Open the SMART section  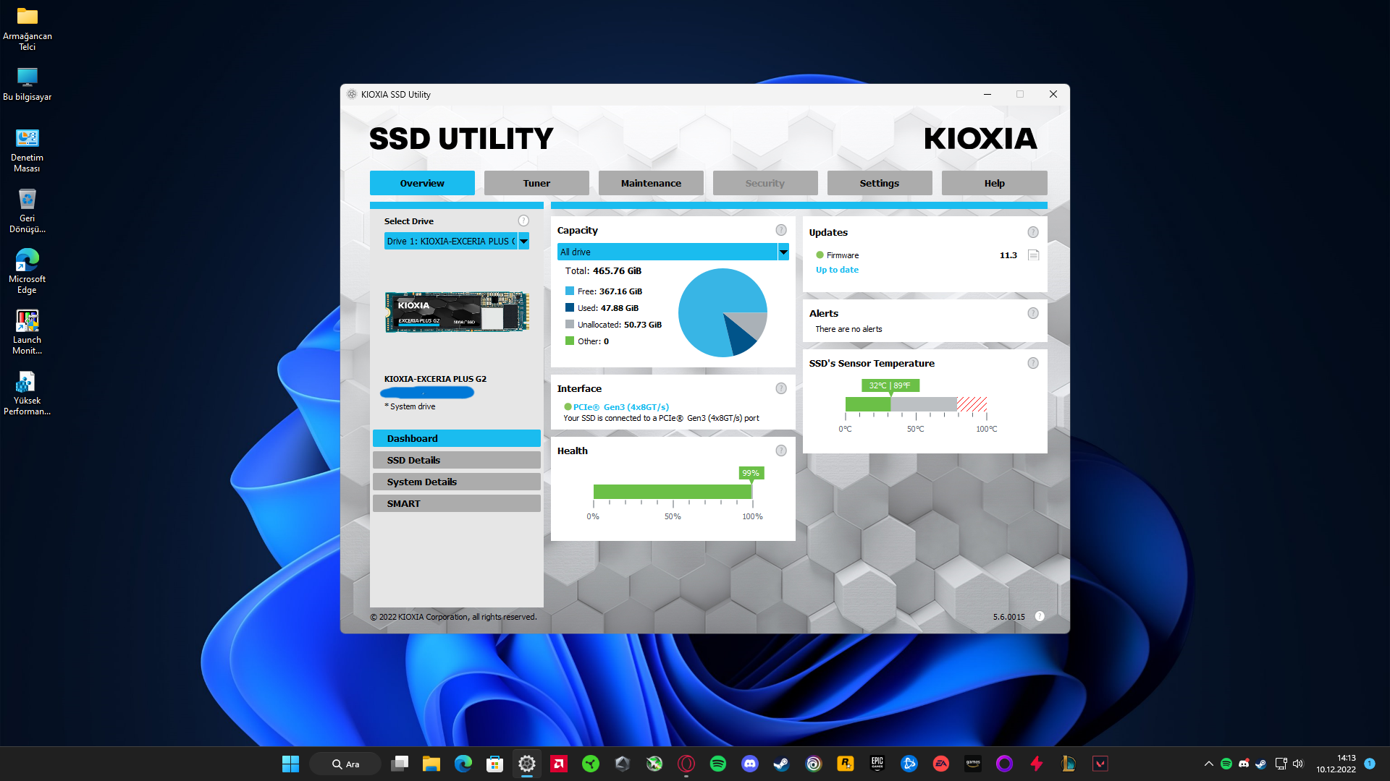click(x=456, y=503)
